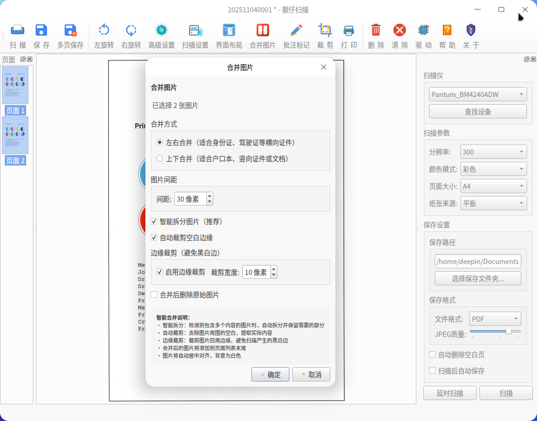Click the 清除 clear icon
537x421 pixels.
point(400,30)
